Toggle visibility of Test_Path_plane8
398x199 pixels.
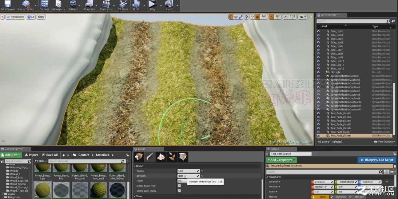pos(318,136)
